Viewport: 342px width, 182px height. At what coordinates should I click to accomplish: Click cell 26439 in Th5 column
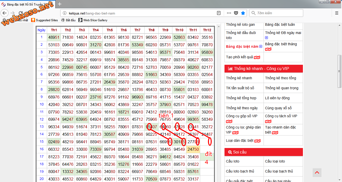click(x=109, y=82)
